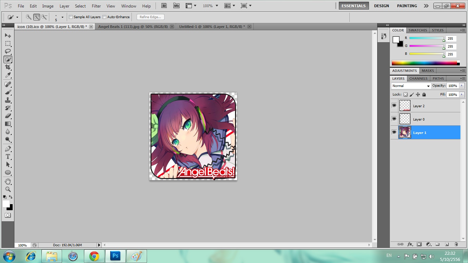
Task: Select the History Brush tool
Action: (8, 108)
